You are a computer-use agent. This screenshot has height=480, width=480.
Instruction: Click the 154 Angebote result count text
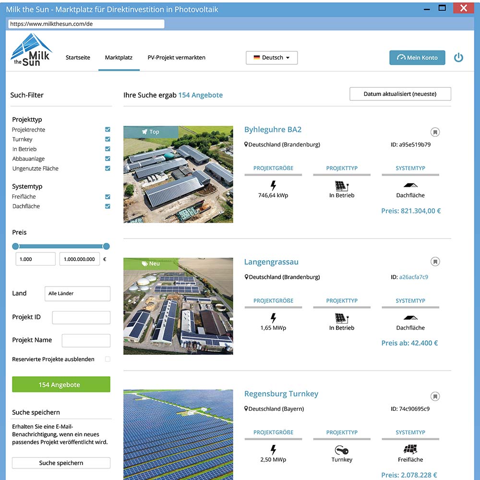201,95
